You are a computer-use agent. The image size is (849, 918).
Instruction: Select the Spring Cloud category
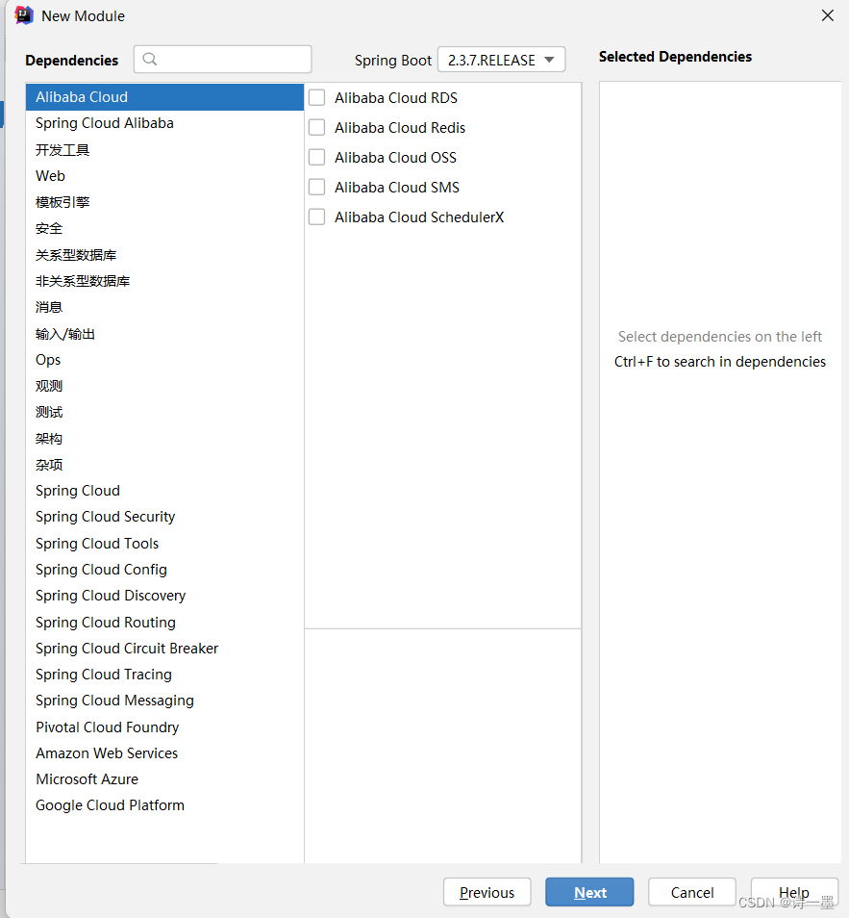164,491
